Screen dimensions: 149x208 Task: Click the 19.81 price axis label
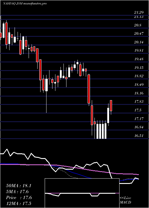pyautogui.click(x=139, y=51)
